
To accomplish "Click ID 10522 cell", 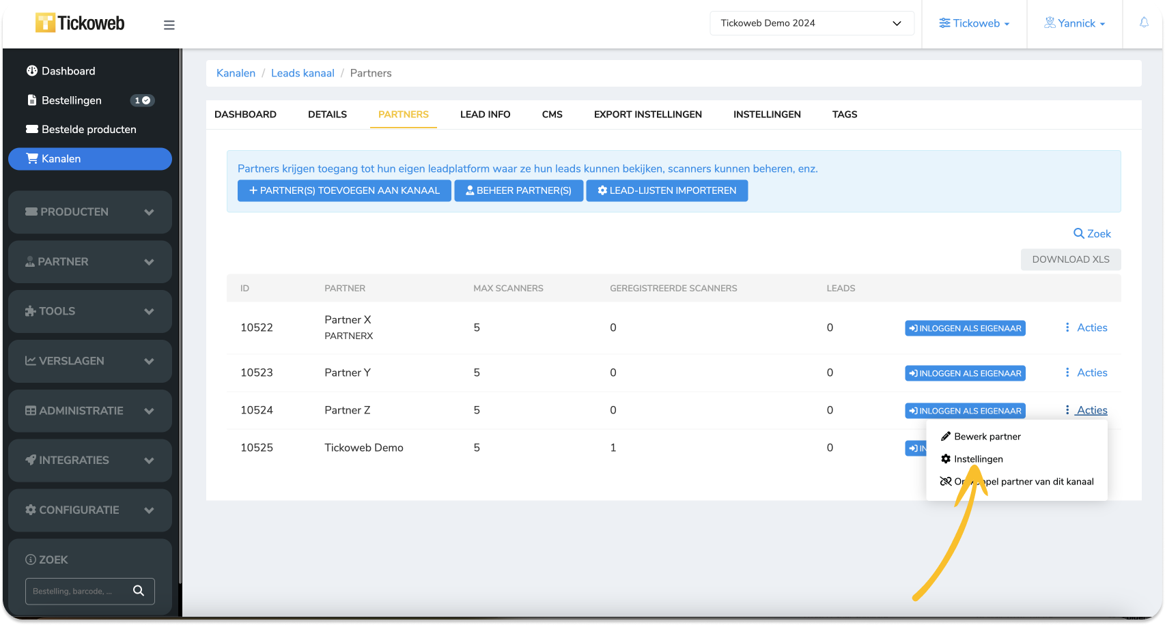I will tap(257, 328).
